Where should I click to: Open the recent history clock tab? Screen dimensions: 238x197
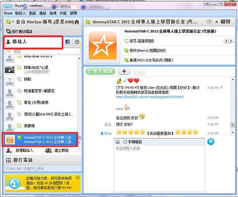77,42
